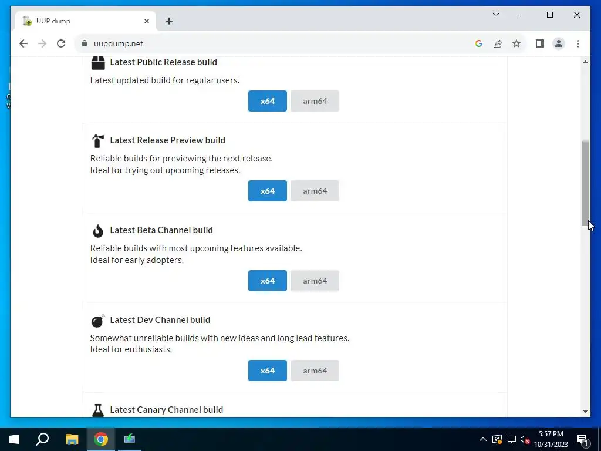Image resolution: width=601 pixels, height=451 pixels.
Task: Click text 'Latest updated build for regular users.'
Action: [x=165, y=80]
